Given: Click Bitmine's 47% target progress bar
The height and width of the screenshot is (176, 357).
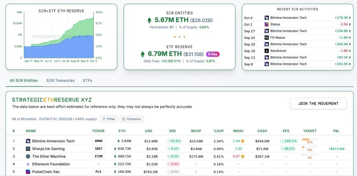Looking at the screenshot, I should 310,140.
